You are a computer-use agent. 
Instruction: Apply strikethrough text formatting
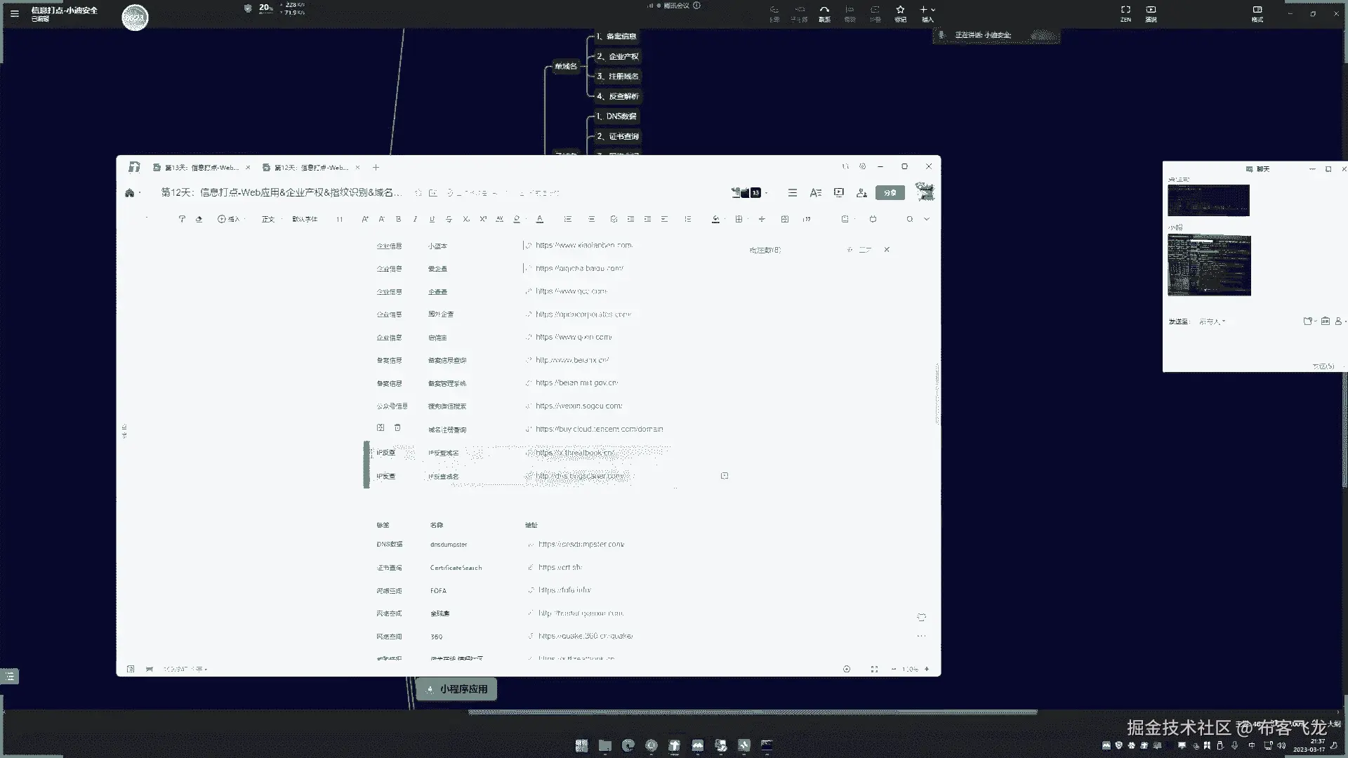pos(449,219)
